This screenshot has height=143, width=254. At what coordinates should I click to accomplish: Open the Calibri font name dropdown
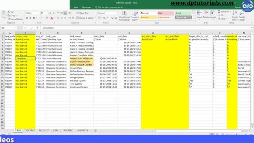click(39, 13)
